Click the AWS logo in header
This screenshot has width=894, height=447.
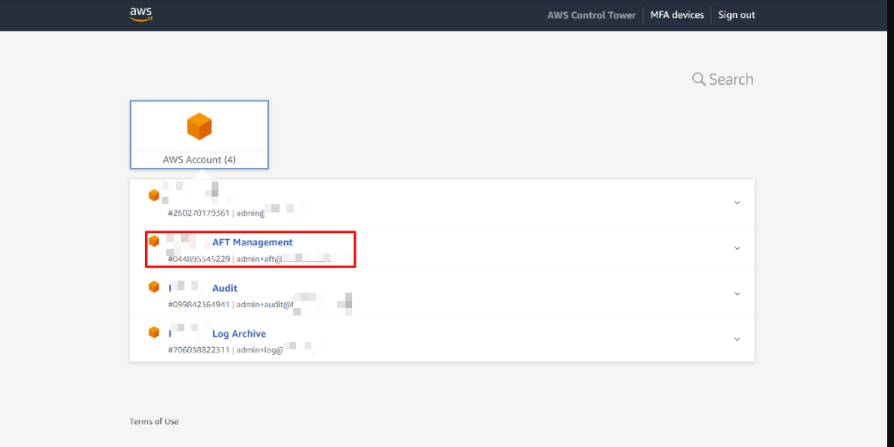pyautogui.click(x=141, y=14)
